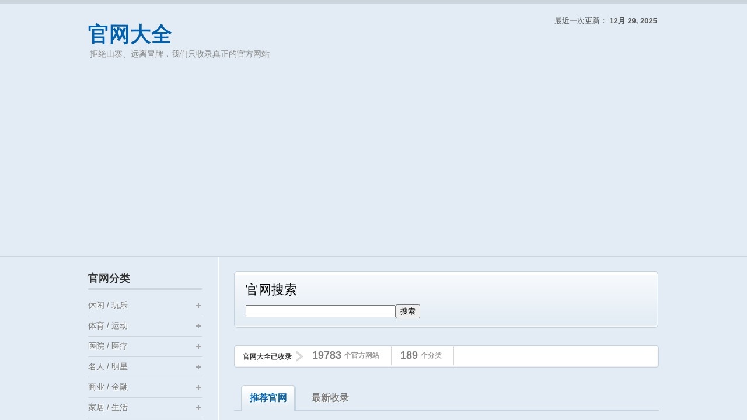This screenshot has width=747, height=420.
Task: Click the 官网分类 sidebar heading
Action: click(109, 278)
